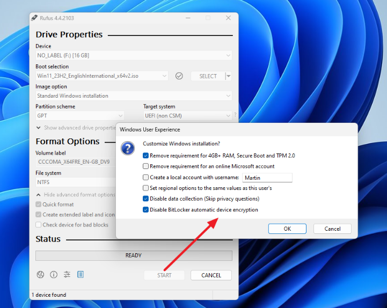Close the Rufus window

228,18
